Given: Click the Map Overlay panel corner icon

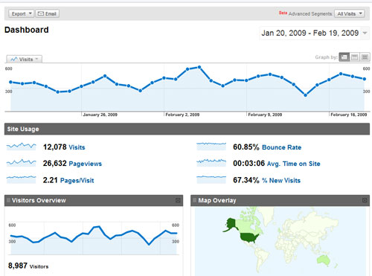Looking at the screenshot, I should pos(365,200).
